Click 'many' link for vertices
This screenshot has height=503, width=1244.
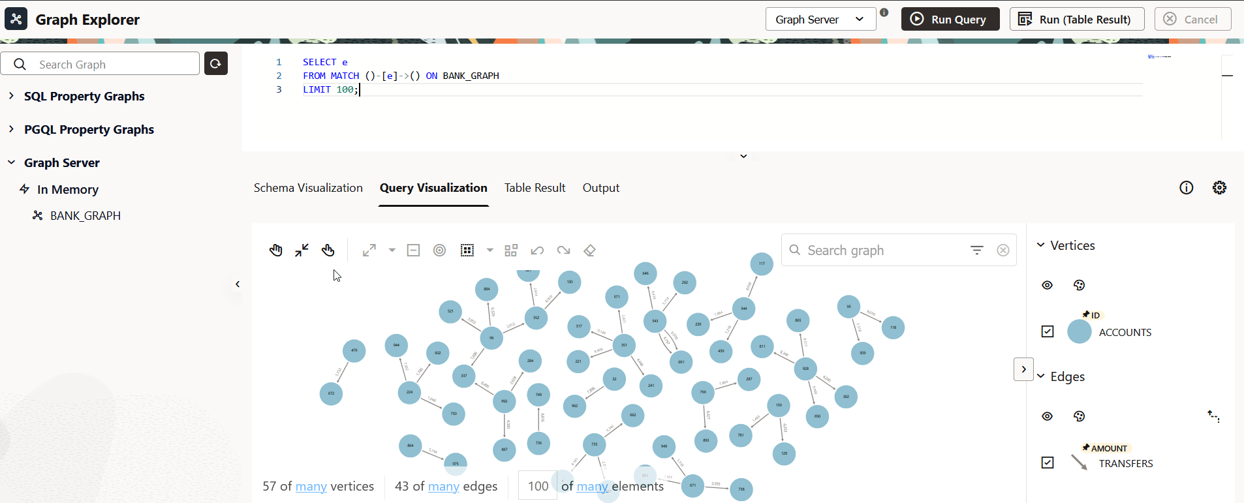[x=311, y=487]
